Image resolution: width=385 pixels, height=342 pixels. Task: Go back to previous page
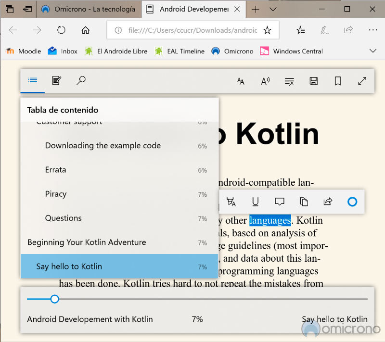13,30
